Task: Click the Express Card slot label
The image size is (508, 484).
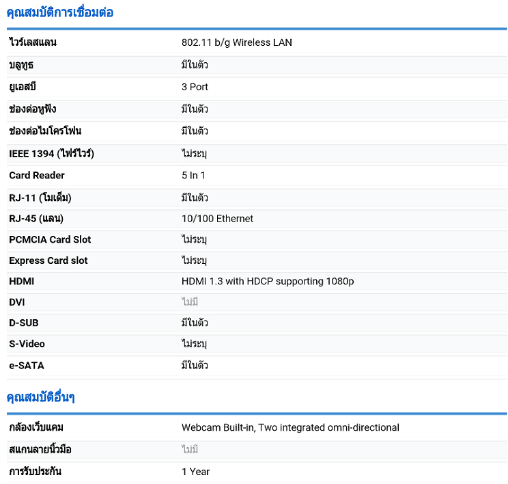Action: click(x=48, y=260)
